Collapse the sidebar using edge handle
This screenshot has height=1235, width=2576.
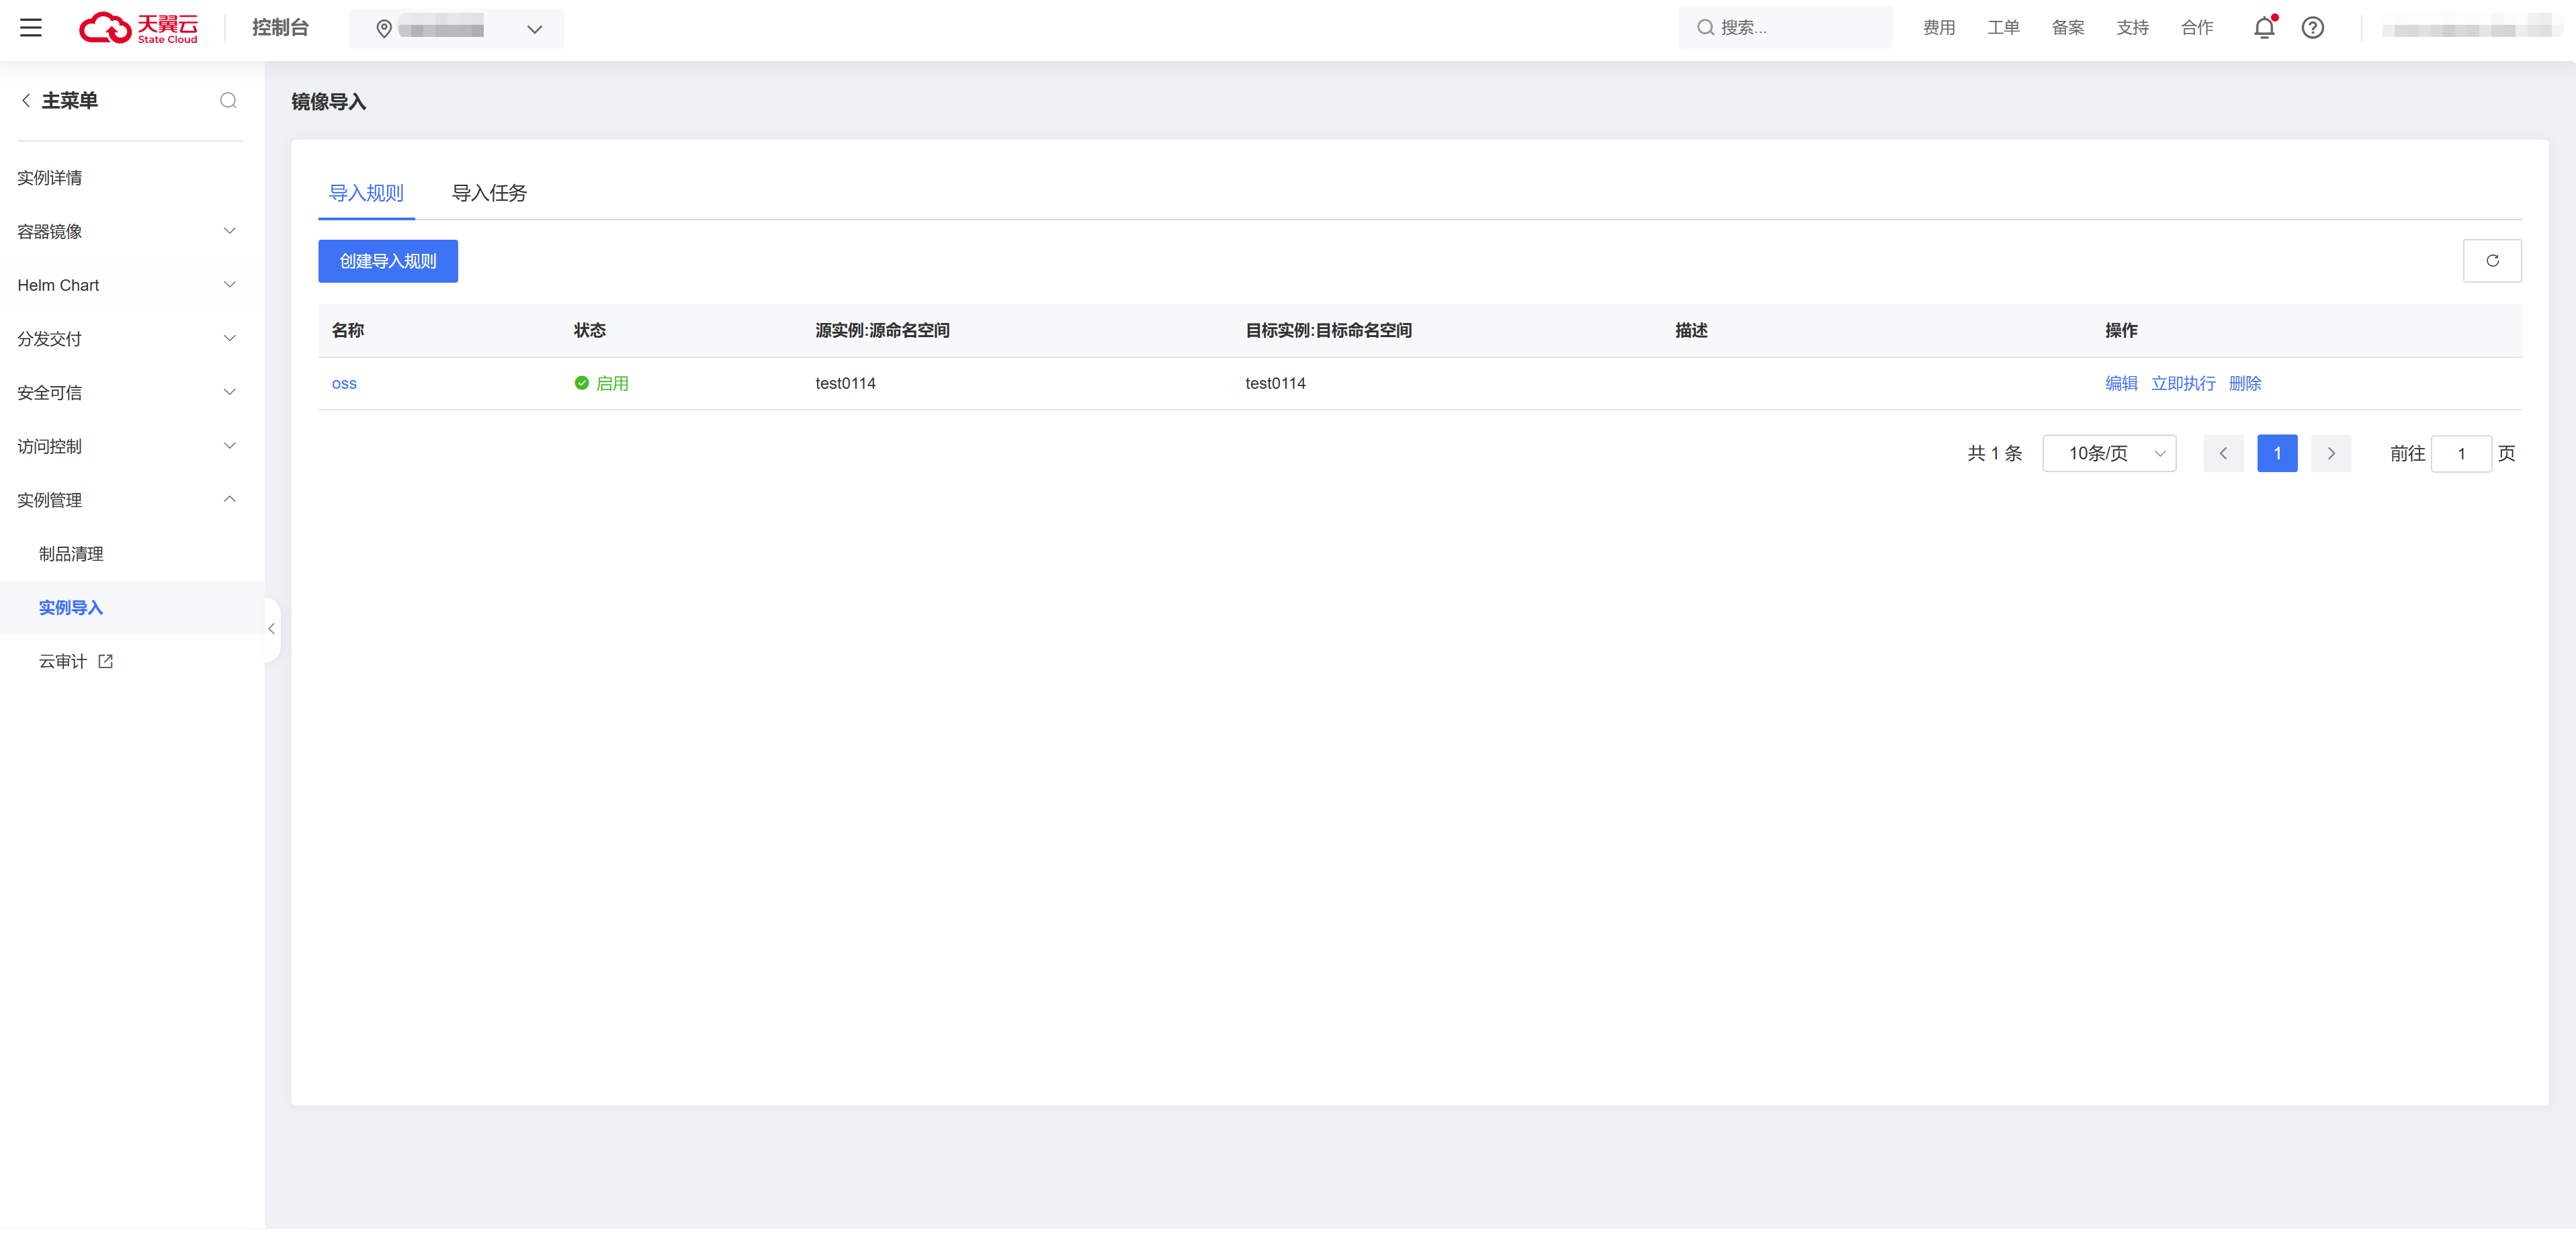click(x=271, y=629)
